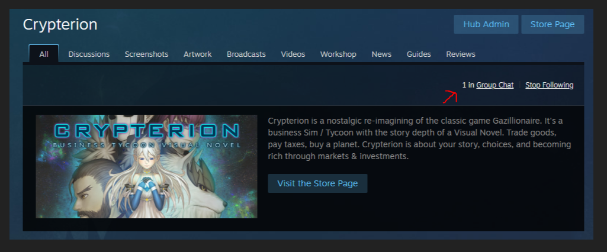The image size is (607, 252).
Task: Click the Crypterion hub title heading
Action: click(60, 24)
